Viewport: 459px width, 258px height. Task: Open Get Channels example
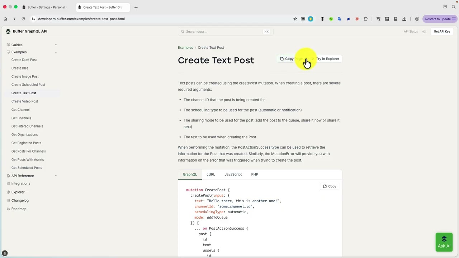point(21,118)
